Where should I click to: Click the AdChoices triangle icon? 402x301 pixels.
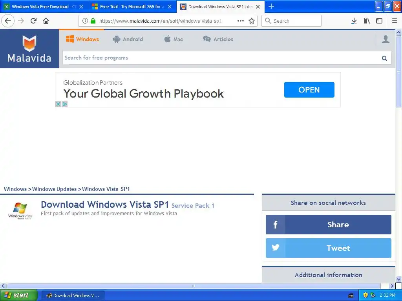65,104
